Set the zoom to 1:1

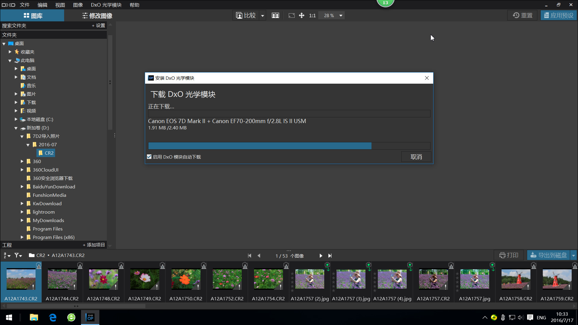coord(312,15)
